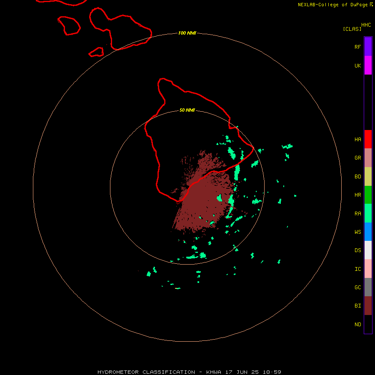Click the BI brown legend color swatch

click(368, 306)
